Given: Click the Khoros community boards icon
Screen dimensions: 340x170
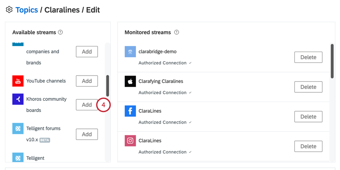Looking at the screenshot, I should pyautogui.click(x=18, y=99).
